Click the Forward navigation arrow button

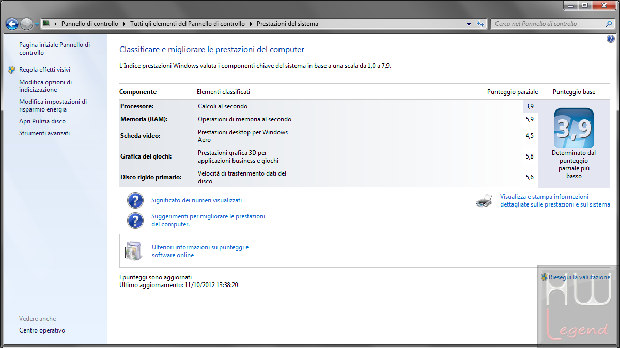tap(26, 24)
